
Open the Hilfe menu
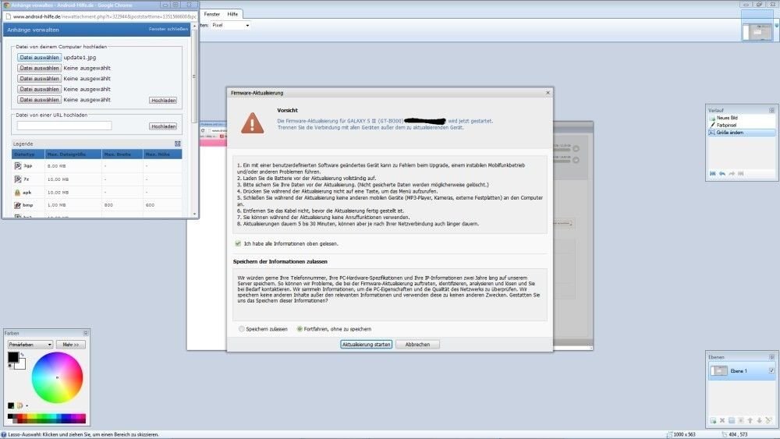click(x=232, y=14)
